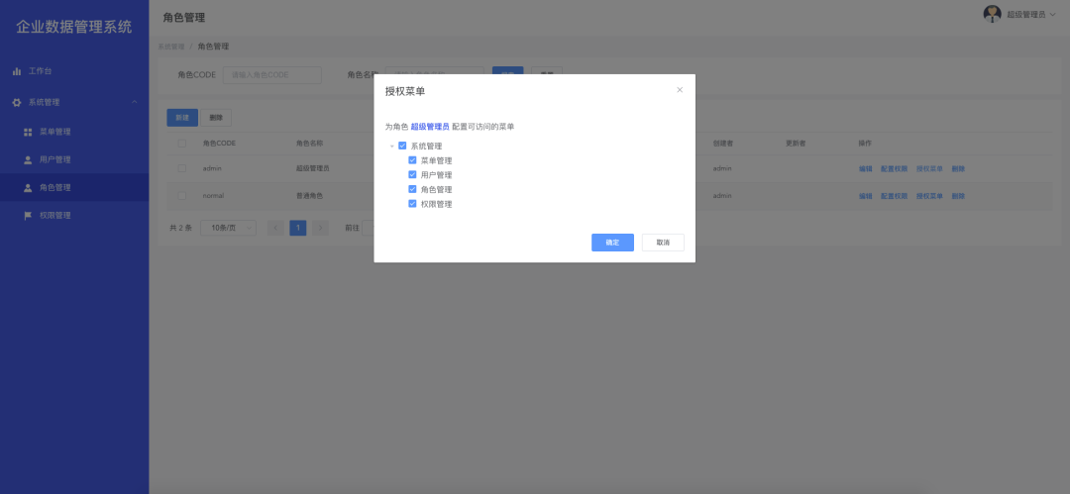Uncheck the 系统管理 checkbox in tree
The width and height of the screenshot is (1070, 494).
(402, 146)
